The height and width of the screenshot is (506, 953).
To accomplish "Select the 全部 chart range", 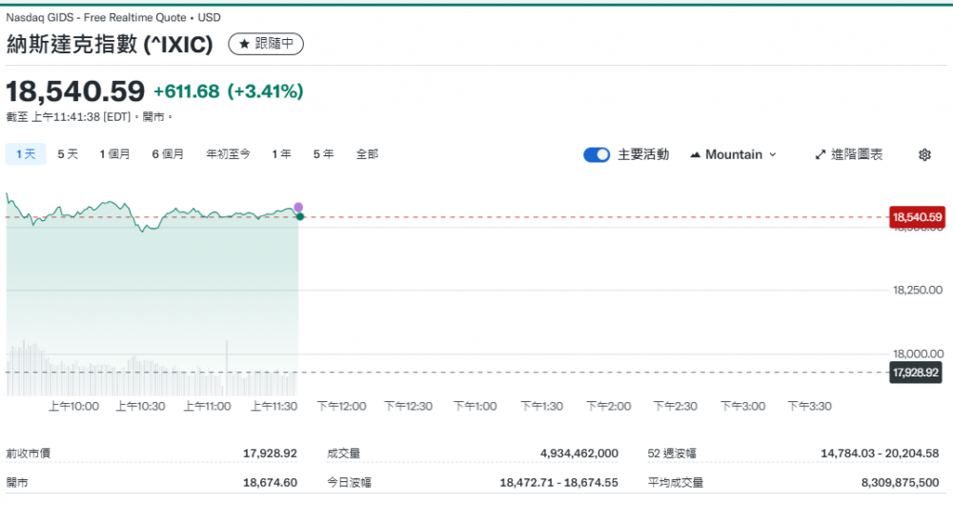I will click(x=367, y=154).
